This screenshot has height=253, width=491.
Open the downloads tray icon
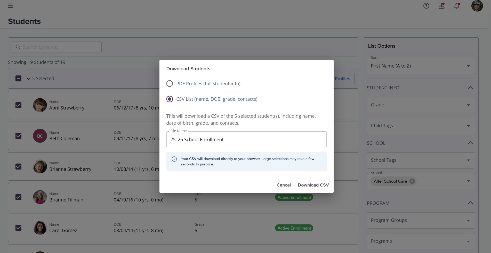pos(441,6)
